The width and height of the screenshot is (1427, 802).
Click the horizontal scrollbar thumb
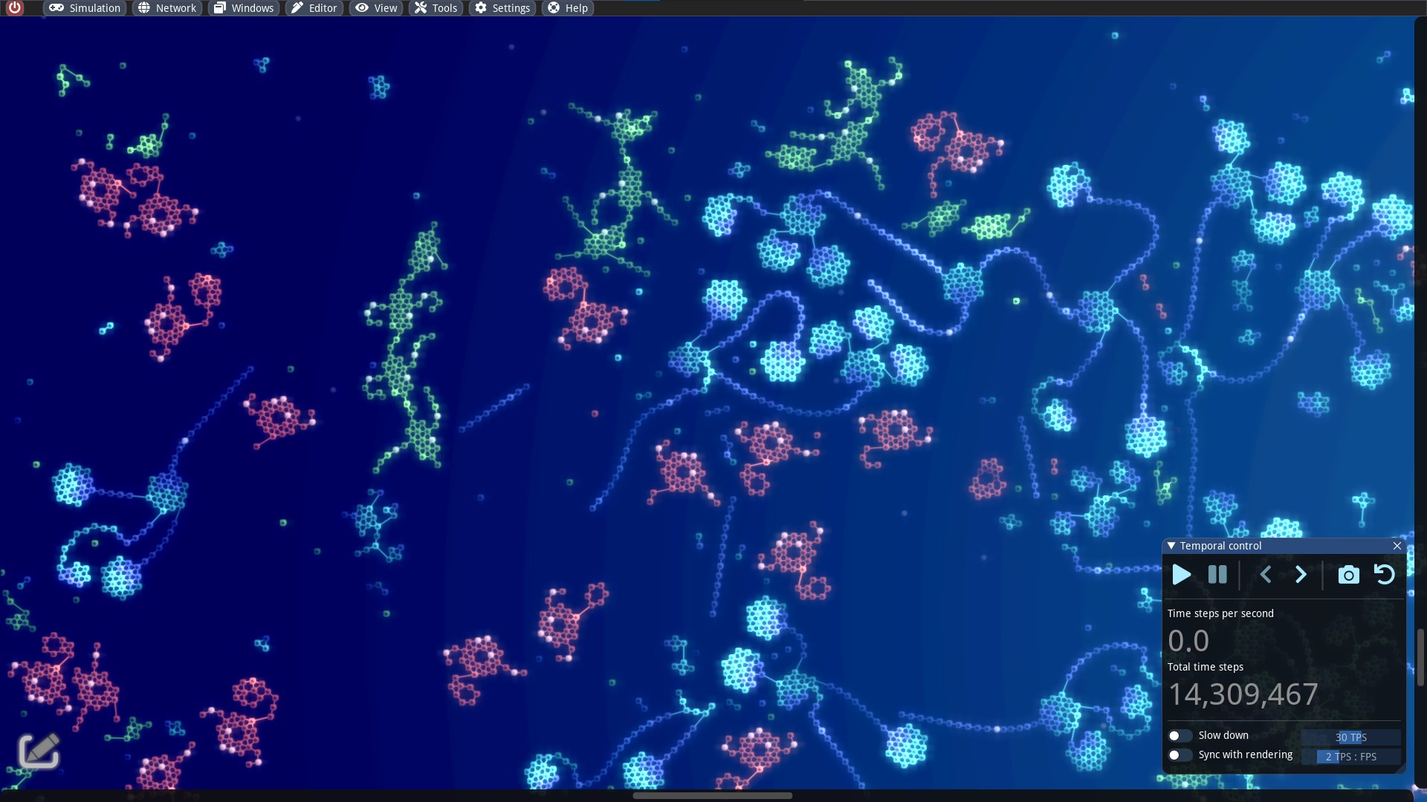712,796
